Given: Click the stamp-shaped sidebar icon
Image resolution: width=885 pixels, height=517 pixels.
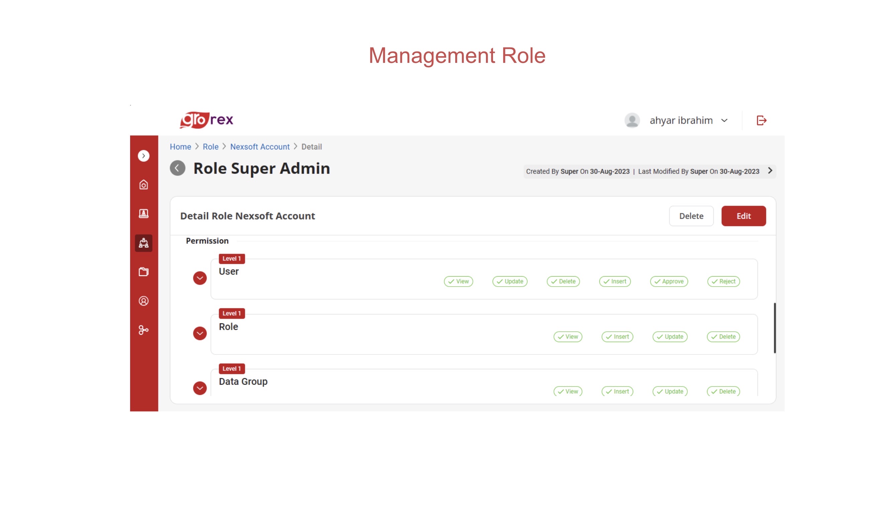Looking at the screenshot, I should point(143,214).
